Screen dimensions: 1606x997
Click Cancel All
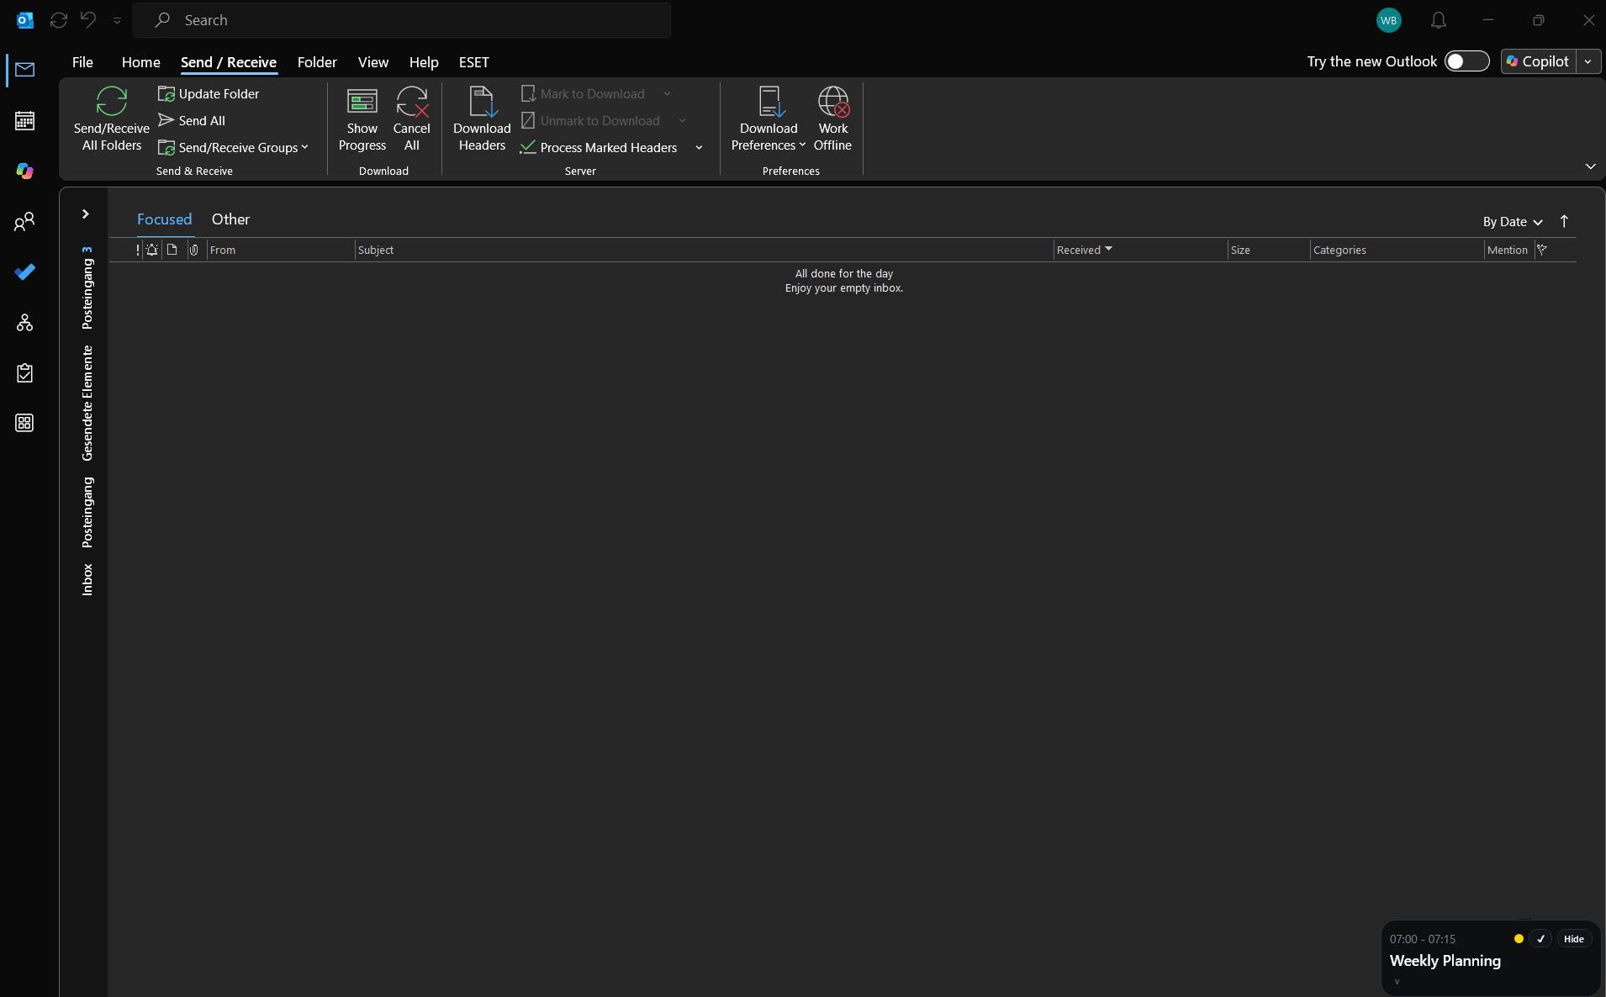pyautogui.click(x=412, y=119)
